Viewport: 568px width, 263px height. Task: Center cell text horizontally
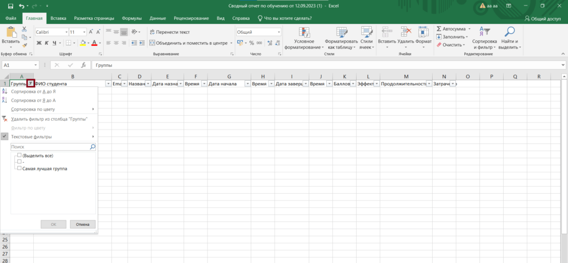coord(116,43)
